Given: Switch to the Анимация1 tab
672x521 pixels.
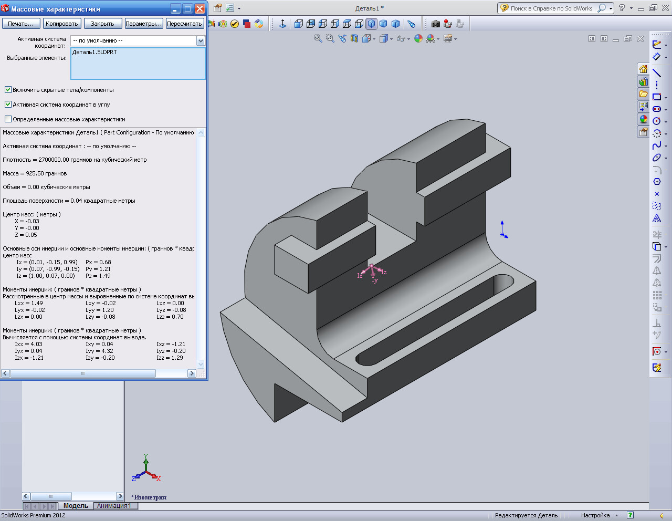Looking at the screenshot, I should tap(114, 506).
